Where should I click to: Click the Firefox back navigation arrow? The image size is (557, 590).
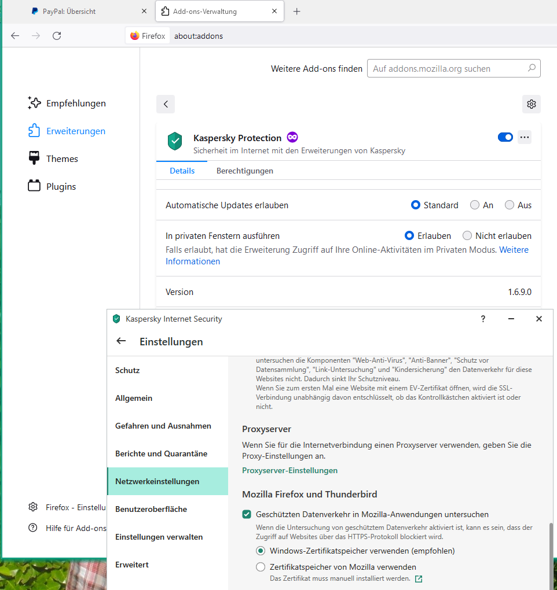point(15,36)
